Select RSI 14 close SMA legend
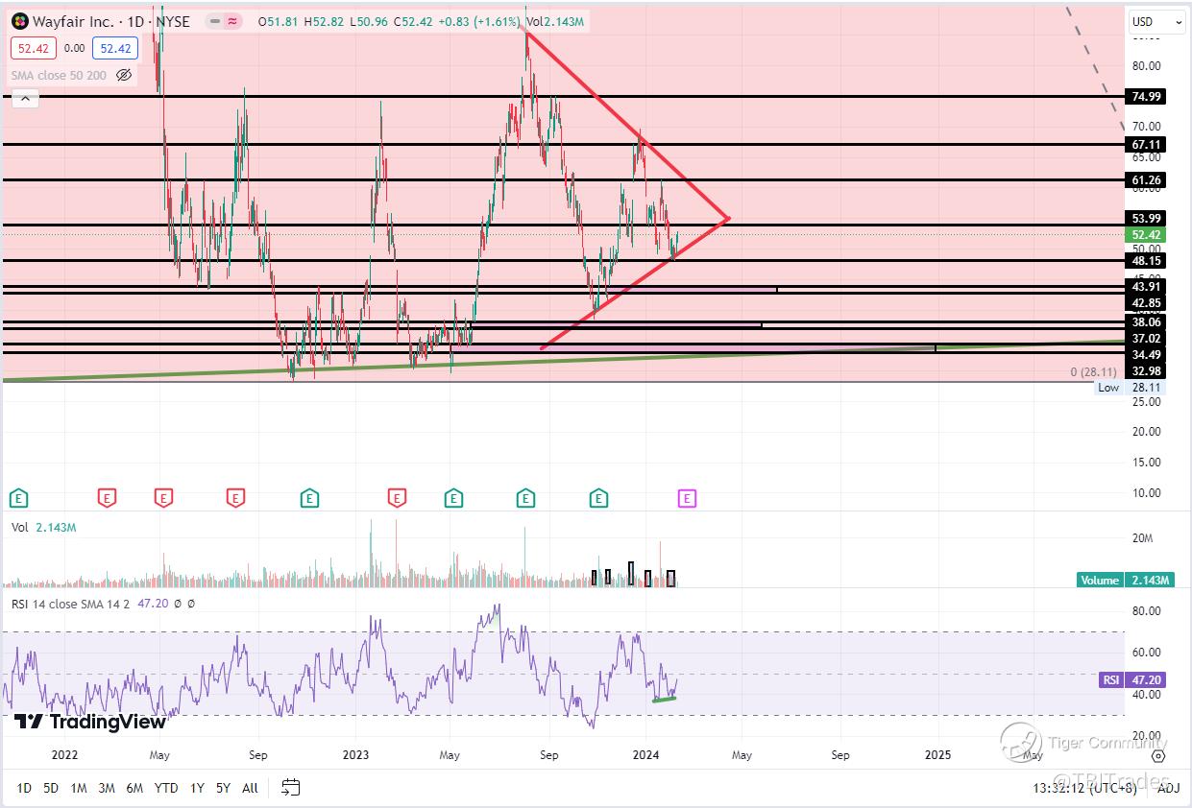1192x808 pixels. 104,604
